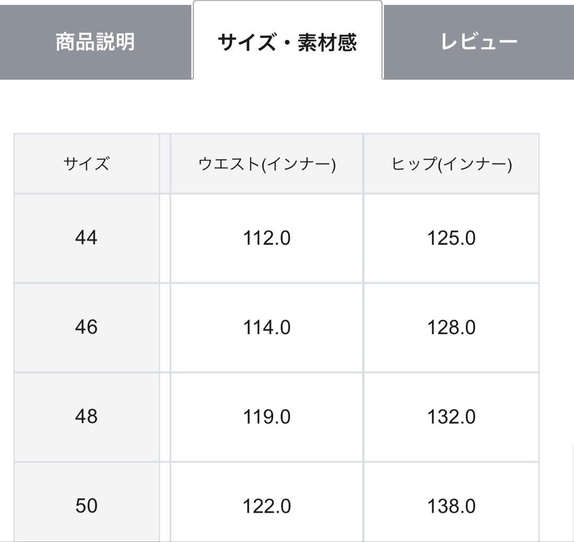
Task: Click the waist value 114.0 cell
Action: coord(266,328)
